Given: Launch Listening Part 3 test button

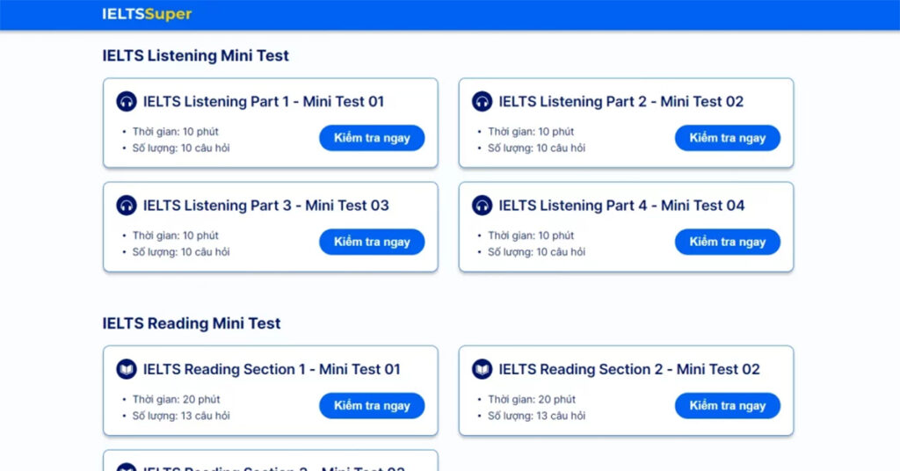Looking at the screenshot, I should tap(372, 242).
